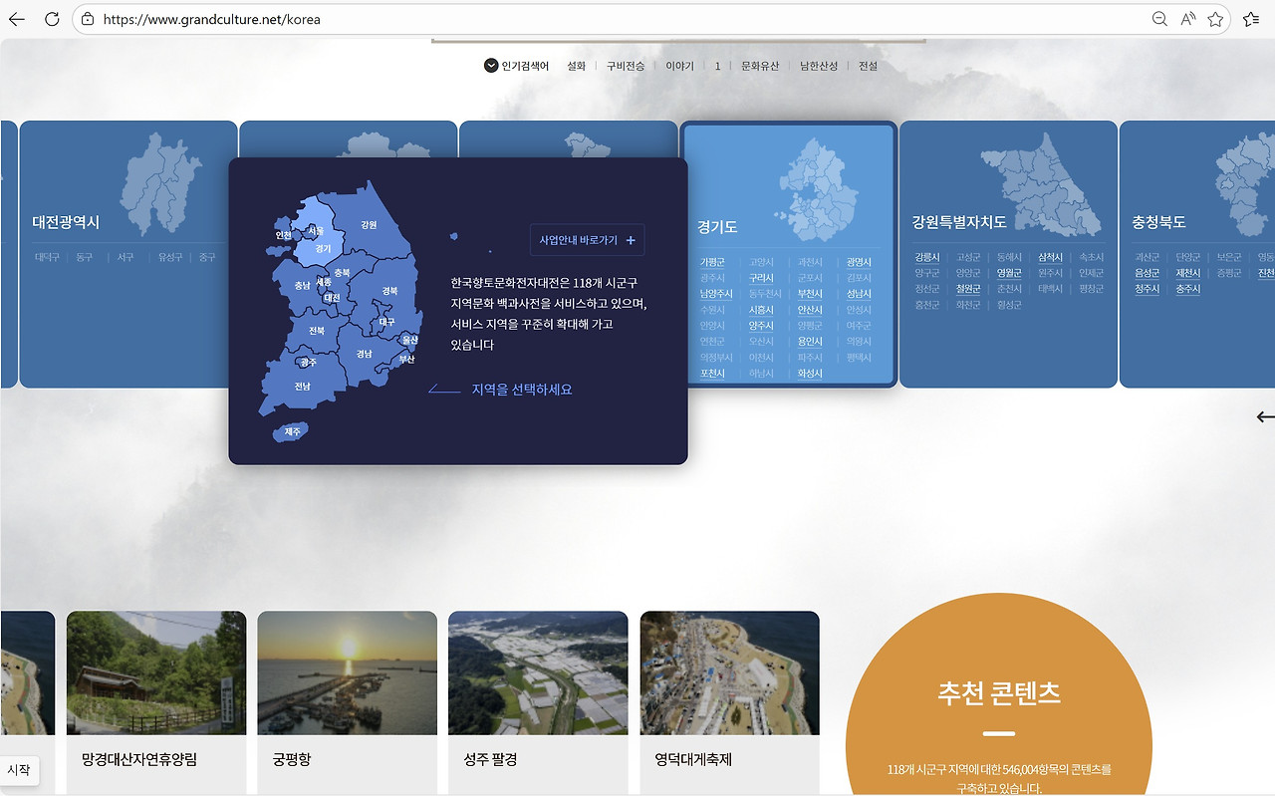Open 청주시 under 충청북도
Image resolution: width=1275 pixels, height=796 pixels.
[x=1147, y=289]
